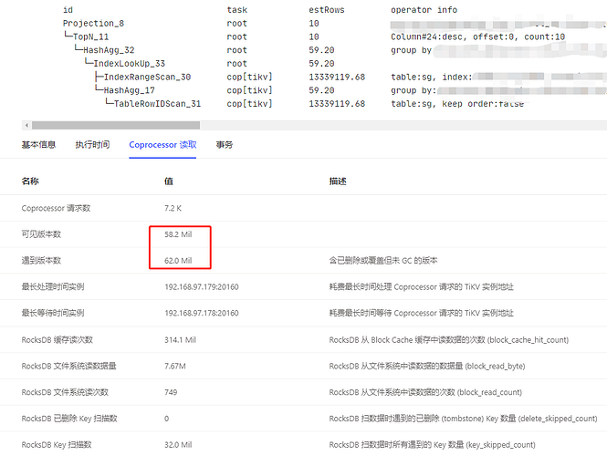This screenshot has height=456, width=607.
Task: Select the Coprocessor 读取 tab
Action: click(162, 145)
